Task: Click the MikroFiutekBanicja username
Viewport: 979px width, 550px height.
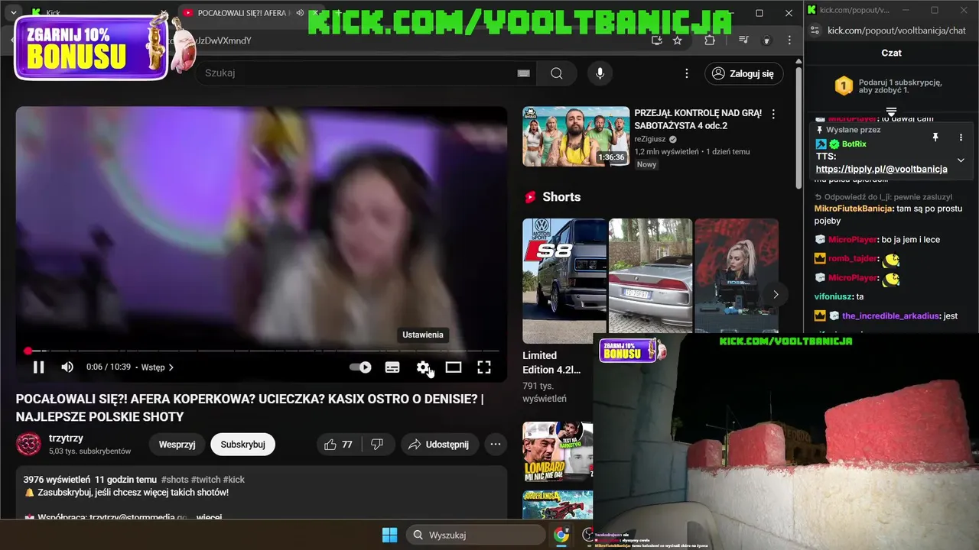Action: [853, 208]
